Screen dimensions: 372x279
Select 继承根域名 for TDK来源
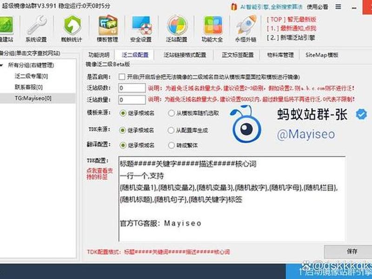click(x=122, y=130)
